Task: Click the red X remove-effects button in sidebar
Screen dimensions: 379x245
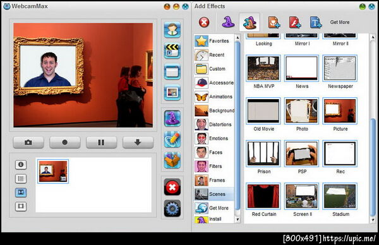Action: coord(172,187)
